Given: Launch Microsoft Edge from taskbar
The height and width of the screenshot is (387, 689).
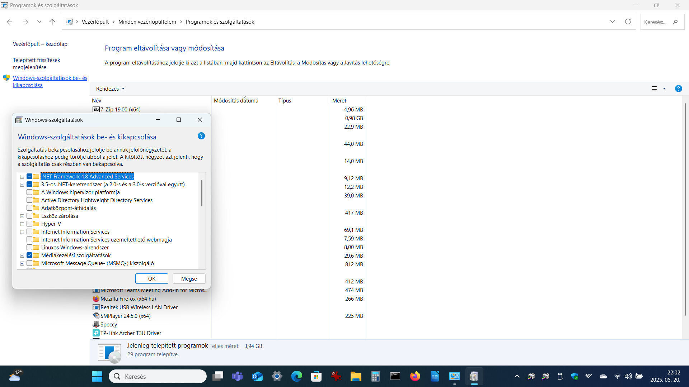Looking at the screenshot, I should pyautogui.click(x=296, y=376).
